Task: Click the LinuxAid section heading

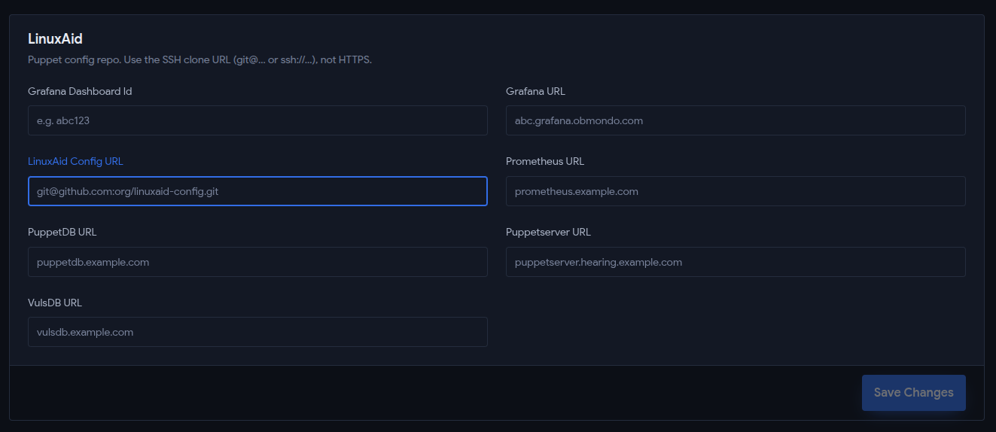Action: pyautogui.click(x=55, y=38)
